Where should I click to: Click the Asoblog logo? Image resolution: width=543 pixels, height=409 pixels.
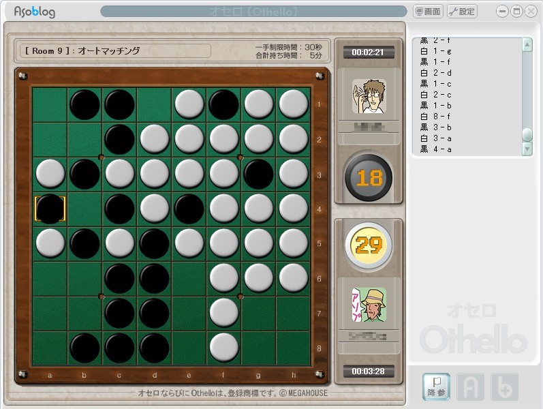point(35,12)
